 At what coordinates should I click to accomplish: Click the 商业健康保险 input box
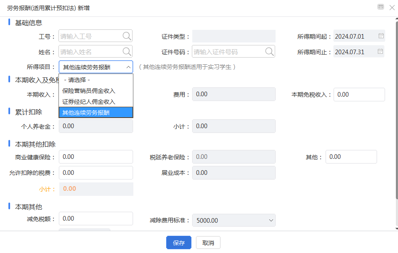tap(96, 156)
